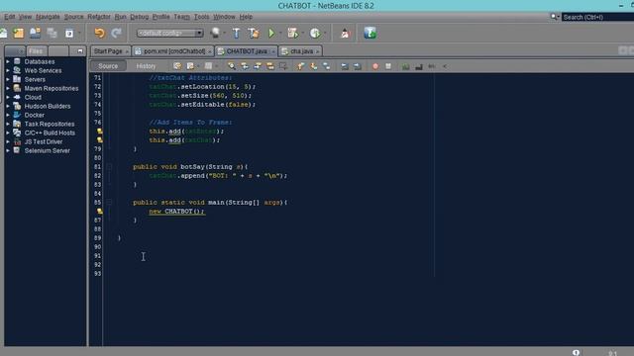Switch to the Files panel tab
The width and height of the screenshot is (634, 356).
coord(36,50)
